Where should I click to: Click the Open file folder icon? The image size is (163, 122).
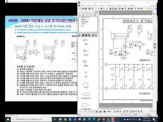pos(83,8)
